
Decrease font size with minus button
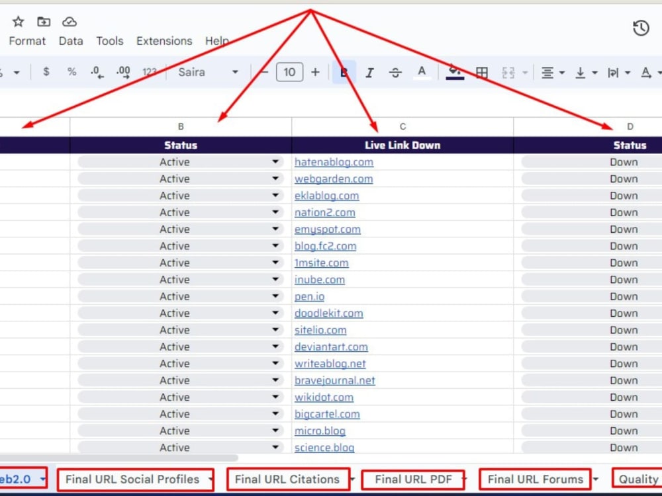[264, 72]
